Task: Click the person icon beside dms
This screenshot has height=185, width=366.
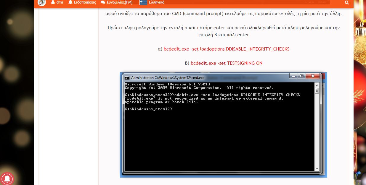Action: (x=53, y=2)
